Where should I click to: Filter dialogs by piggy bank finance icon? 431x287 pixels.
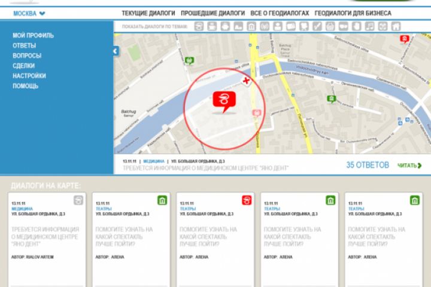225,26
